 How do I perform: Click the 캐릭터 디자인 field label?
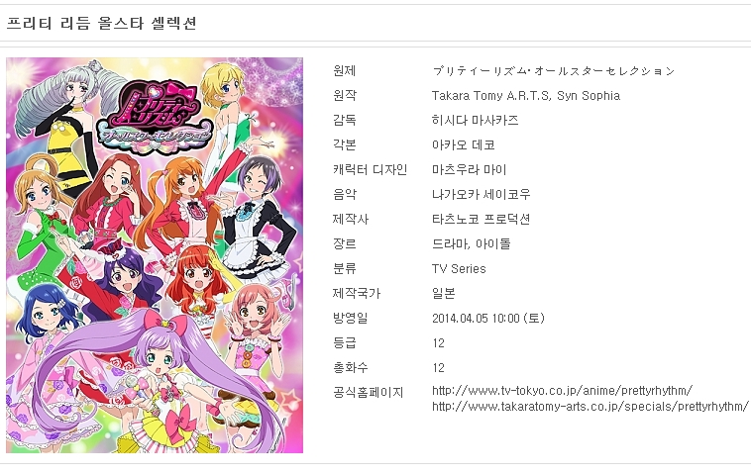tap(370, 170)
